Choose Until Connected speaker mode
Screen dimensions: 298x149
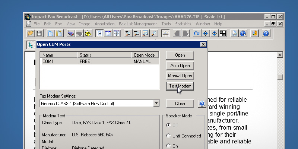point(168,136)
